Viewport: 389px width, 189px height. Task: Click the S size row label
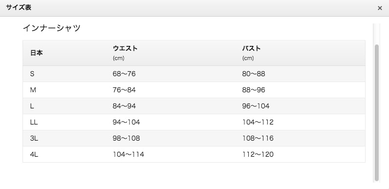tap(32, 74)
